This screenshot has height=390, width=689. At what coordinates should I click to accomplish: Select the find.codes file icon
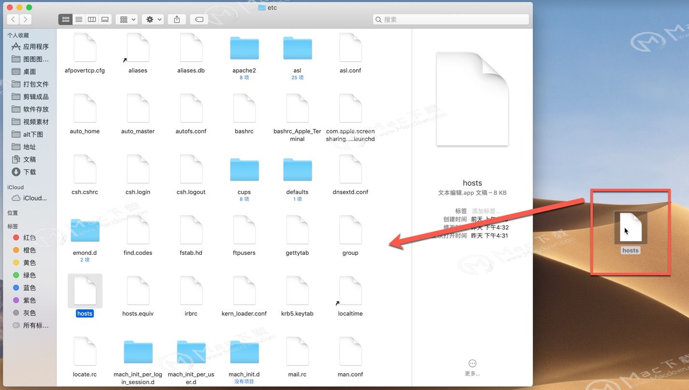pos(138,230)
